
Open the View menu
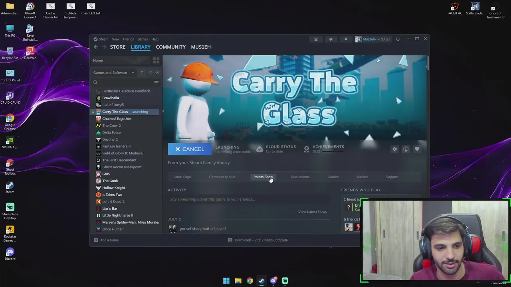point(115,39)
